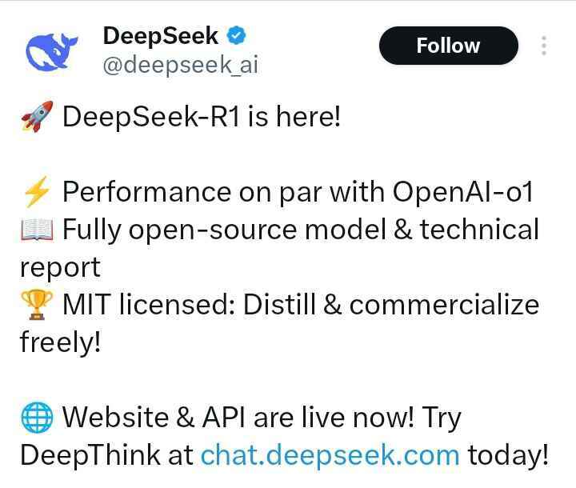This screenshot has height=488, width=576.
Task: Click 'MIT licensed: Distill & commercialize' text
Action: coord(301,305)
